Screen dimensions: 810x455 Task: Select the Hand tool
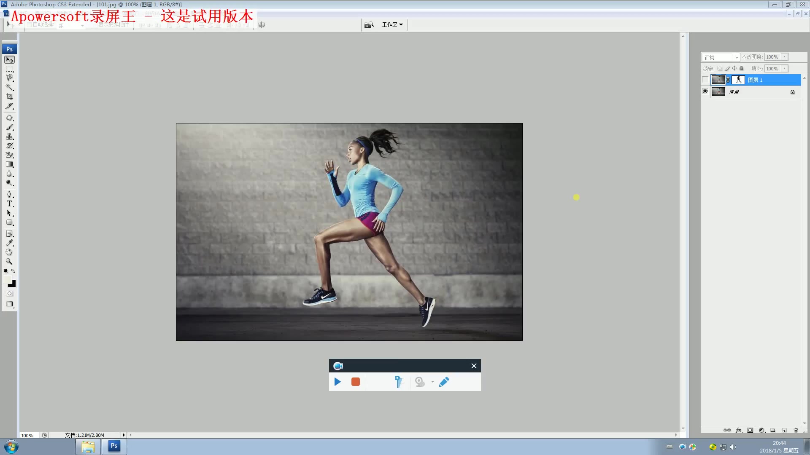(9, 252)
